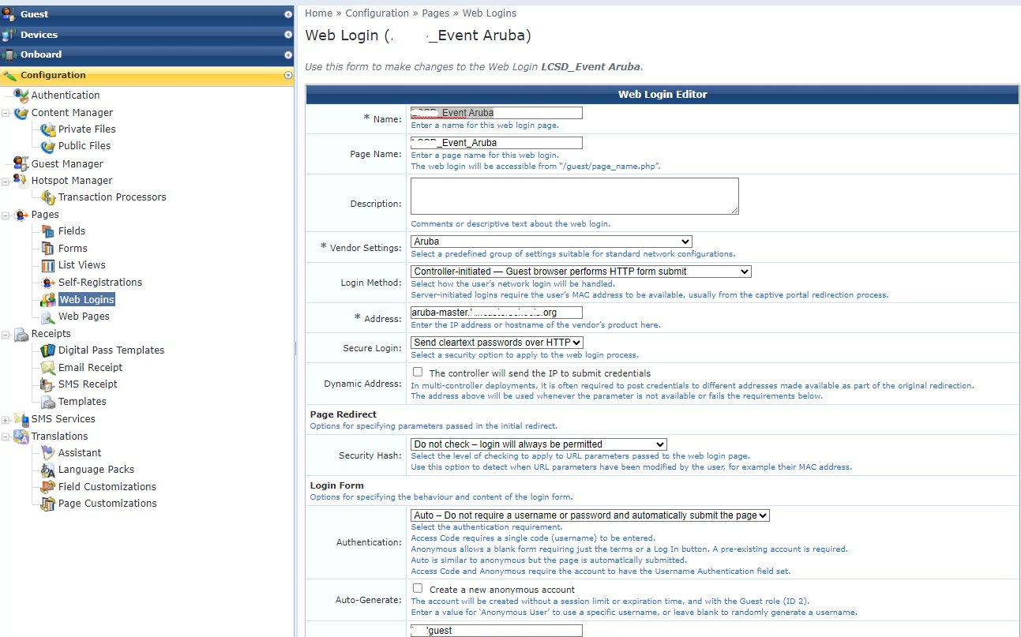Click inside the Description text area

573,195
